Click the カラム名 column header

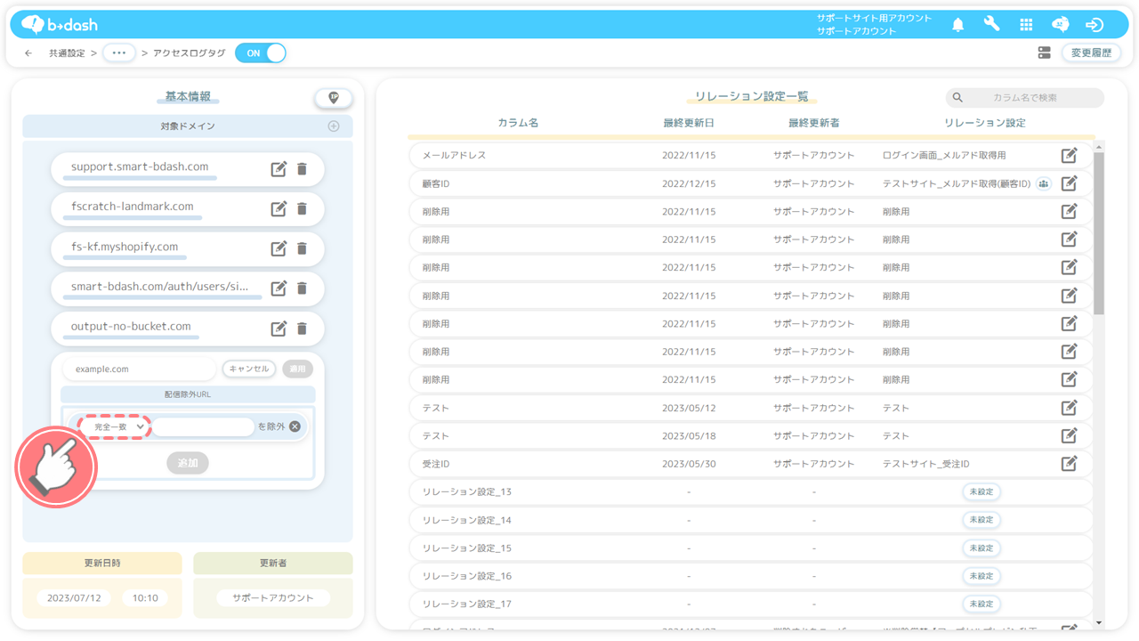[518, 123]
